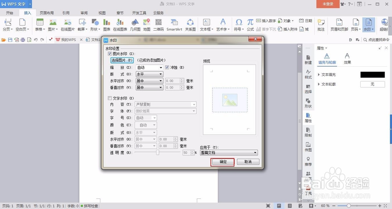Click the zoom slider handle in status bar
This screenshot has height=209, width=392.
[349, 206]
